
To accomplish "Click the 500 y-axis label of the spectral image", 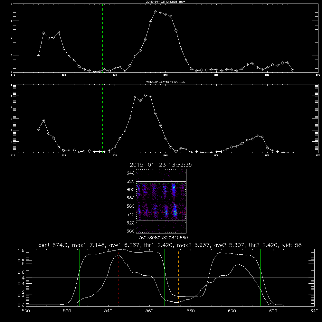I will [131, 231].
